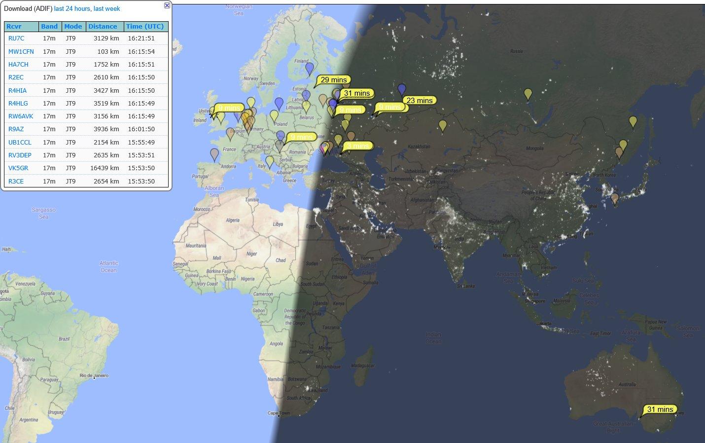705x443 pixels.
Task: Click the blue marker over Estonia
Action: tap(306, 96)
